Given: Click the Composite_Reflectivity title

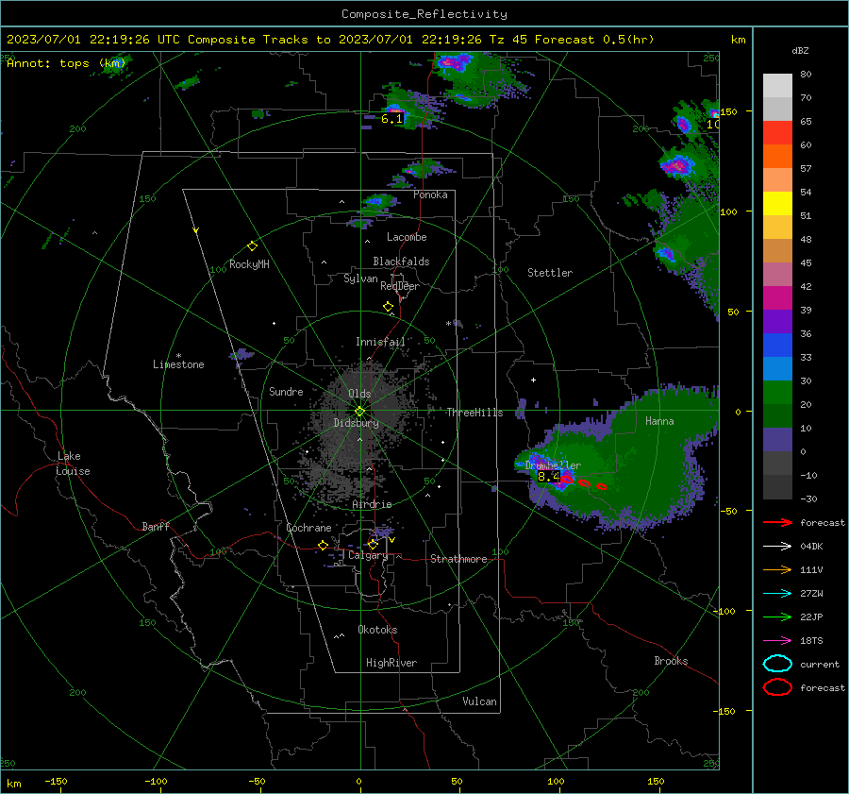Looking at the screenshot, I should pyautogui.click(x=424, y=14).
